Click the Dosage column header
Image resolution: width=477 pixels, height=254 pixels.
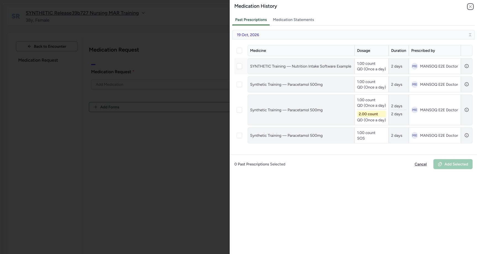[371, 50]
